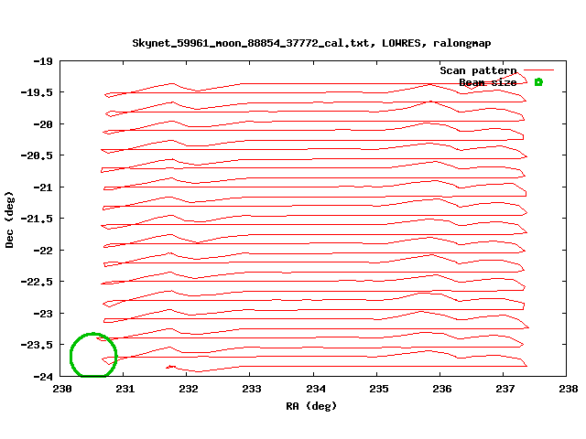Click the x-axis tick label 236
Screen dimensions: 586x439
click(442, 389)
